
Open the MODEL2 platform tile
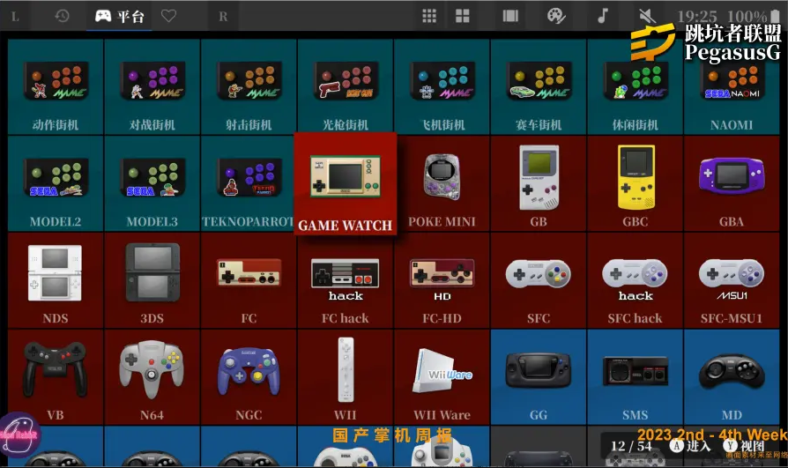(x=56, y=183)
